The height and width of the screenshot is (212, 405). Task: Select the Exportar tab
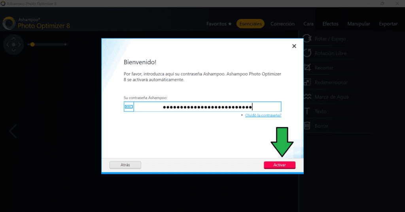tap(388, 24)
